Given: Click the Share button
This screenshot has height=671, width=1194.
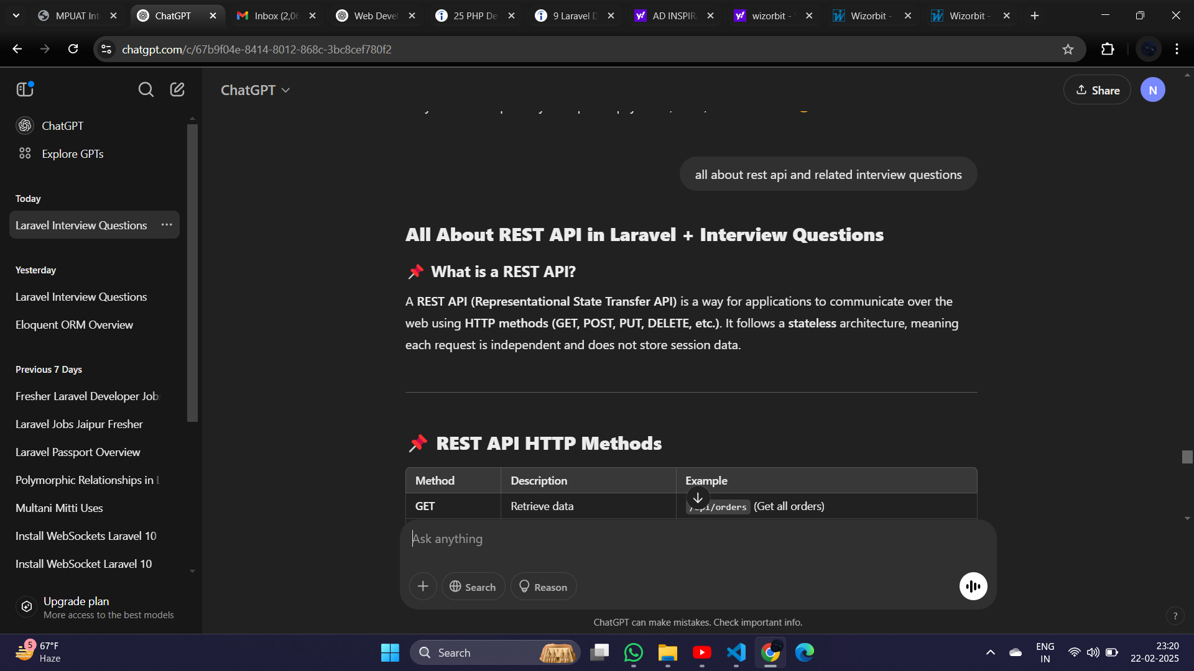Looking at the screenshot, I should (1097, 90).
